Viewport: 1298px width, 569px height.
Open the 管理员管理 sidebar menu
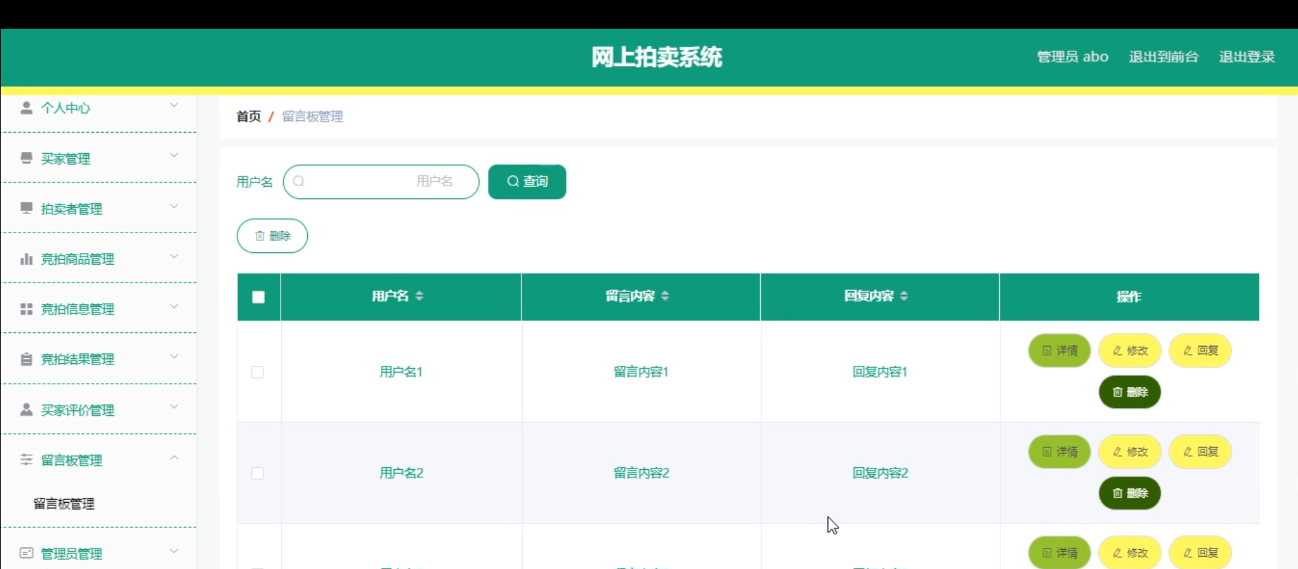point(99,553)
